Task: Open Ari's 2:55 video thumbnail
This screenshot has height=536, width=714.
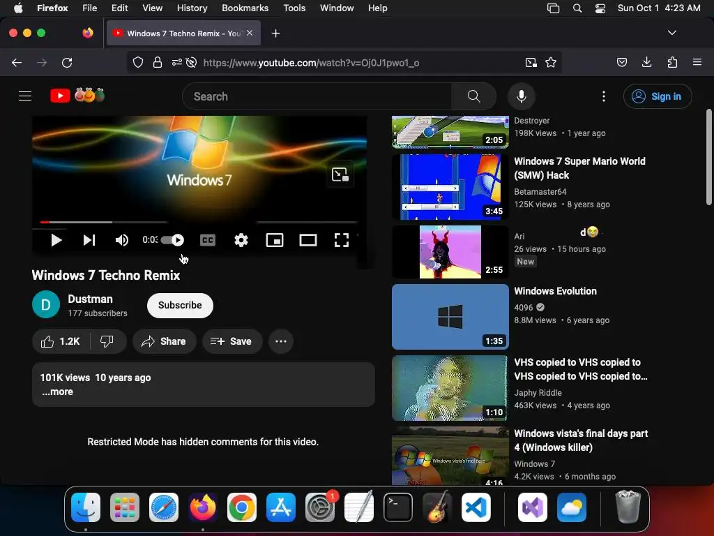Action: 450,252
